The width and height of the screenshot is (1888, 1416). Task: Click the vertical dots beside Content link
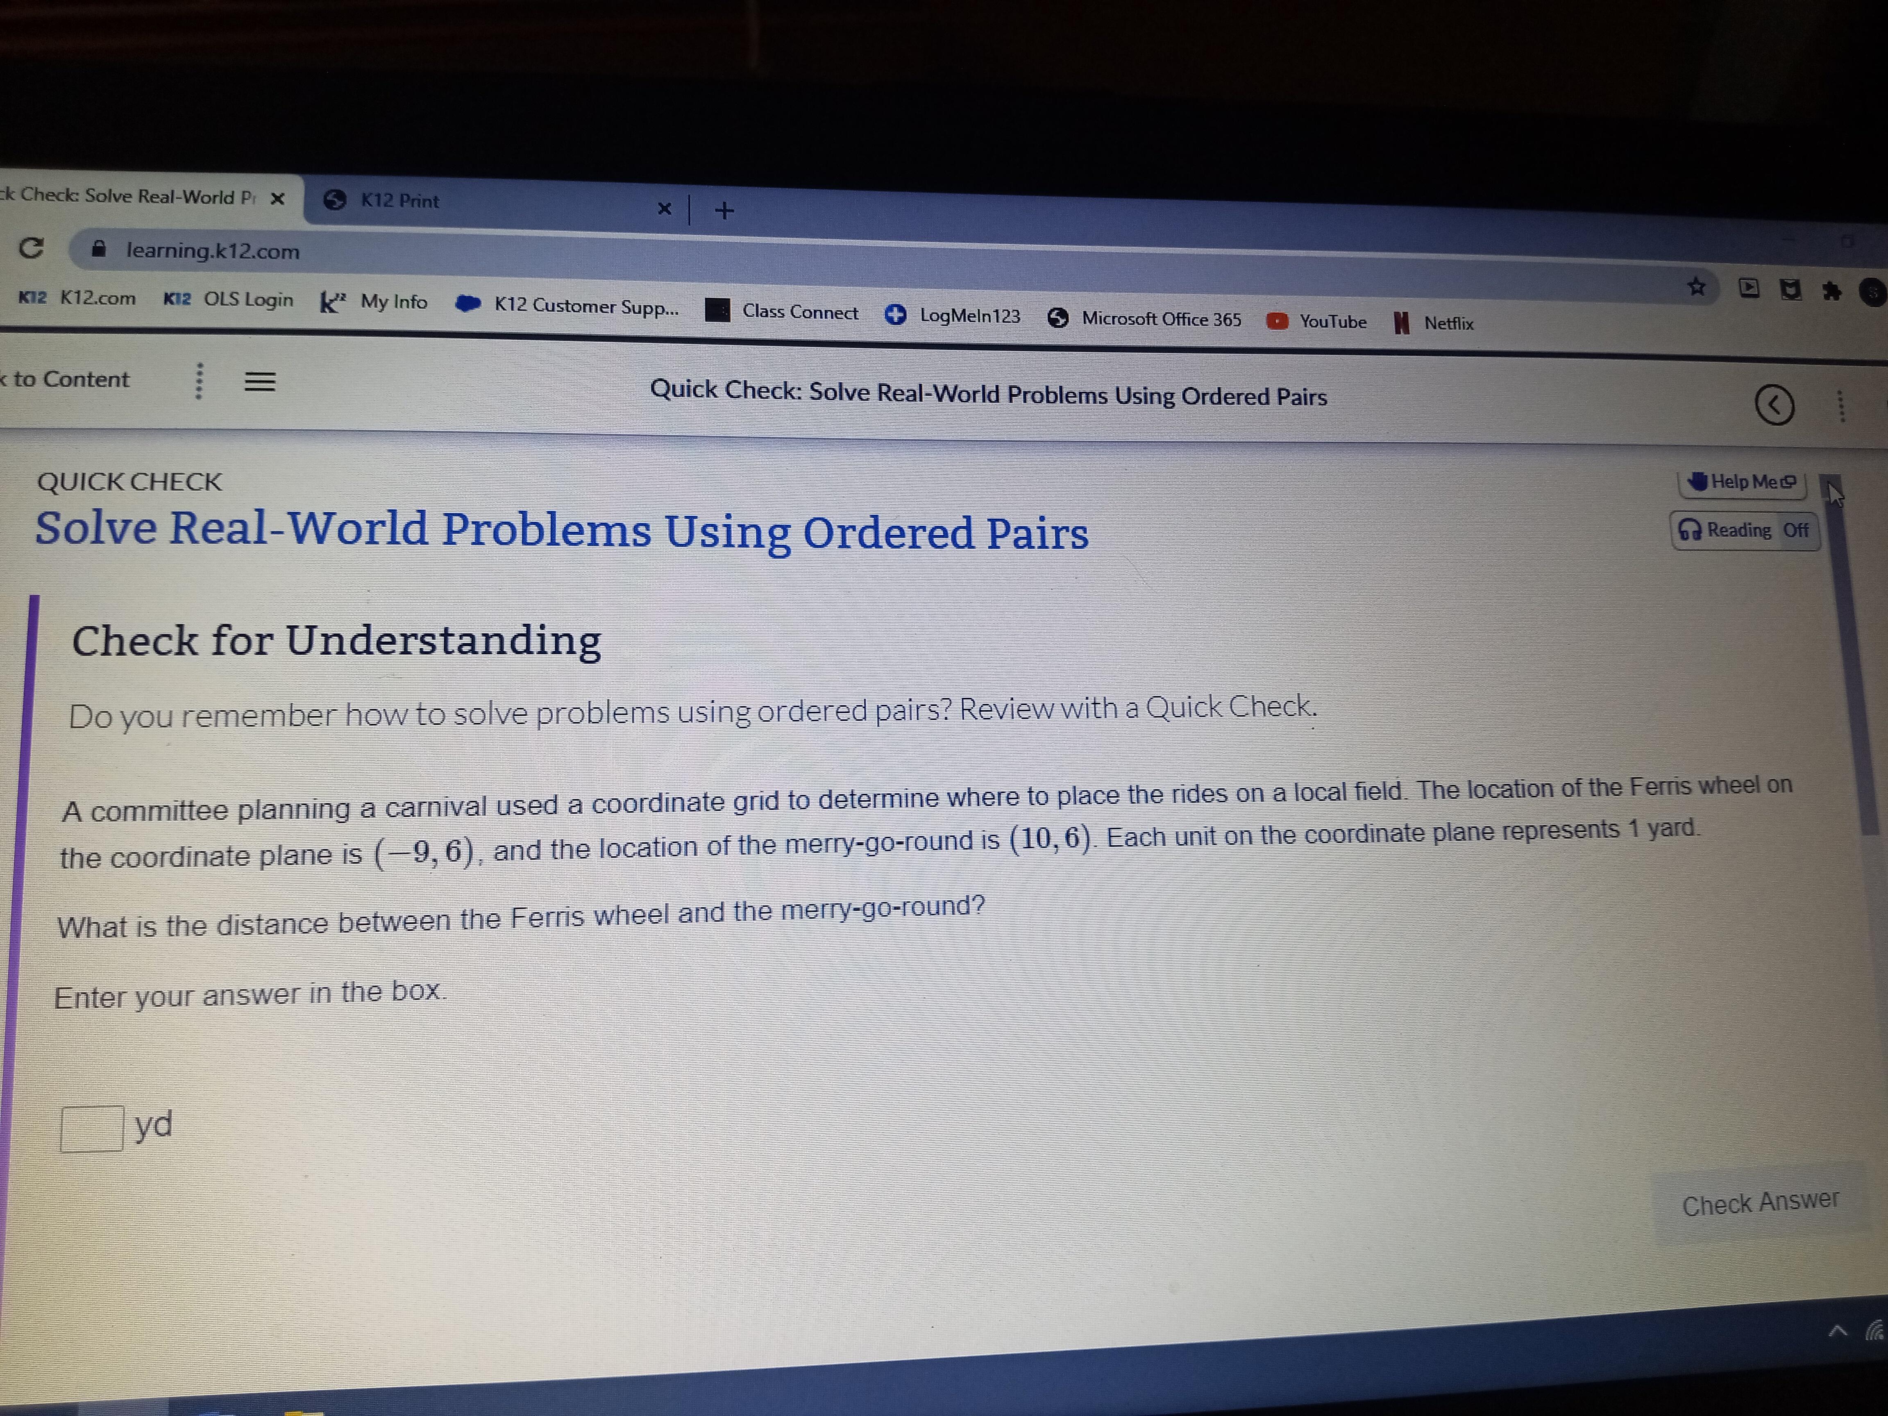pyautogui.click(x=198, y=381)
